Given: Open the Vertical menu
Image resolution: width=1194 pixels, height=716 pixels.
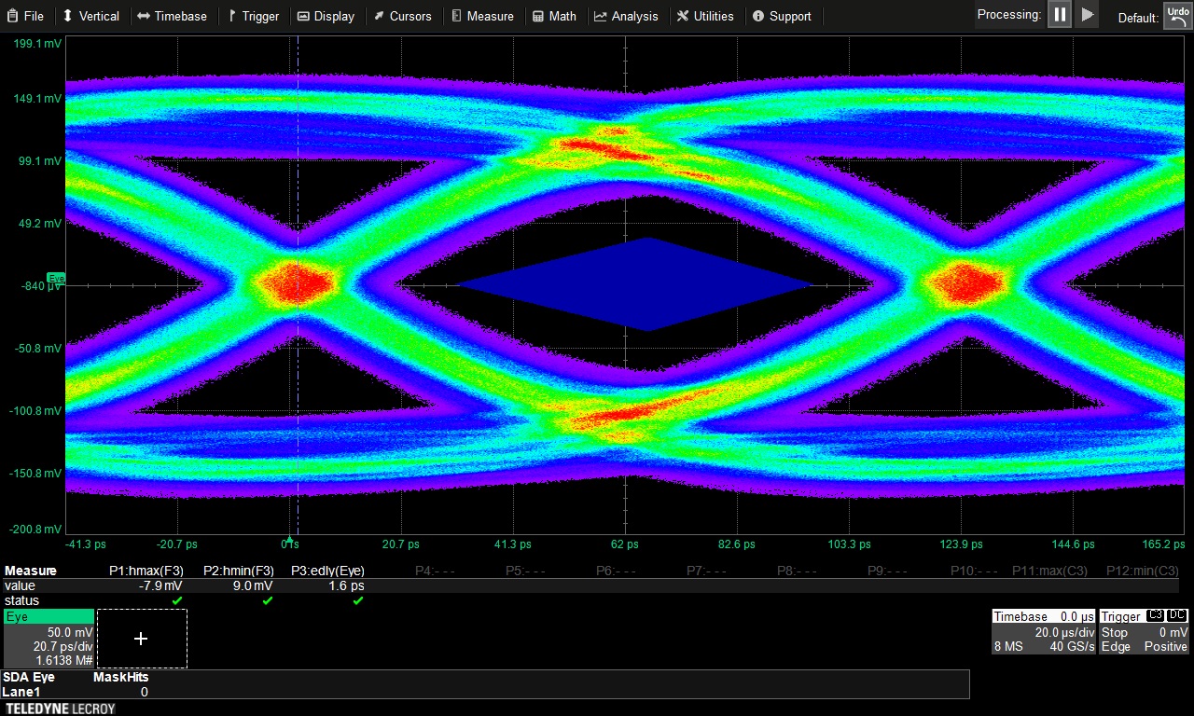Looking at the screenshot, I should [x=90, y=16].
